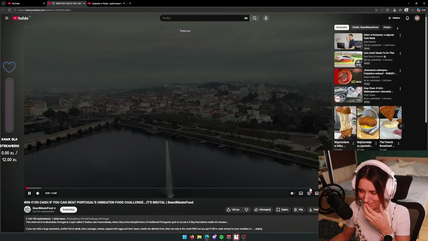Screen dimensions: 428x241
Task: Select the Źródło: BeardMeatsFood chip
Action: 365,27
